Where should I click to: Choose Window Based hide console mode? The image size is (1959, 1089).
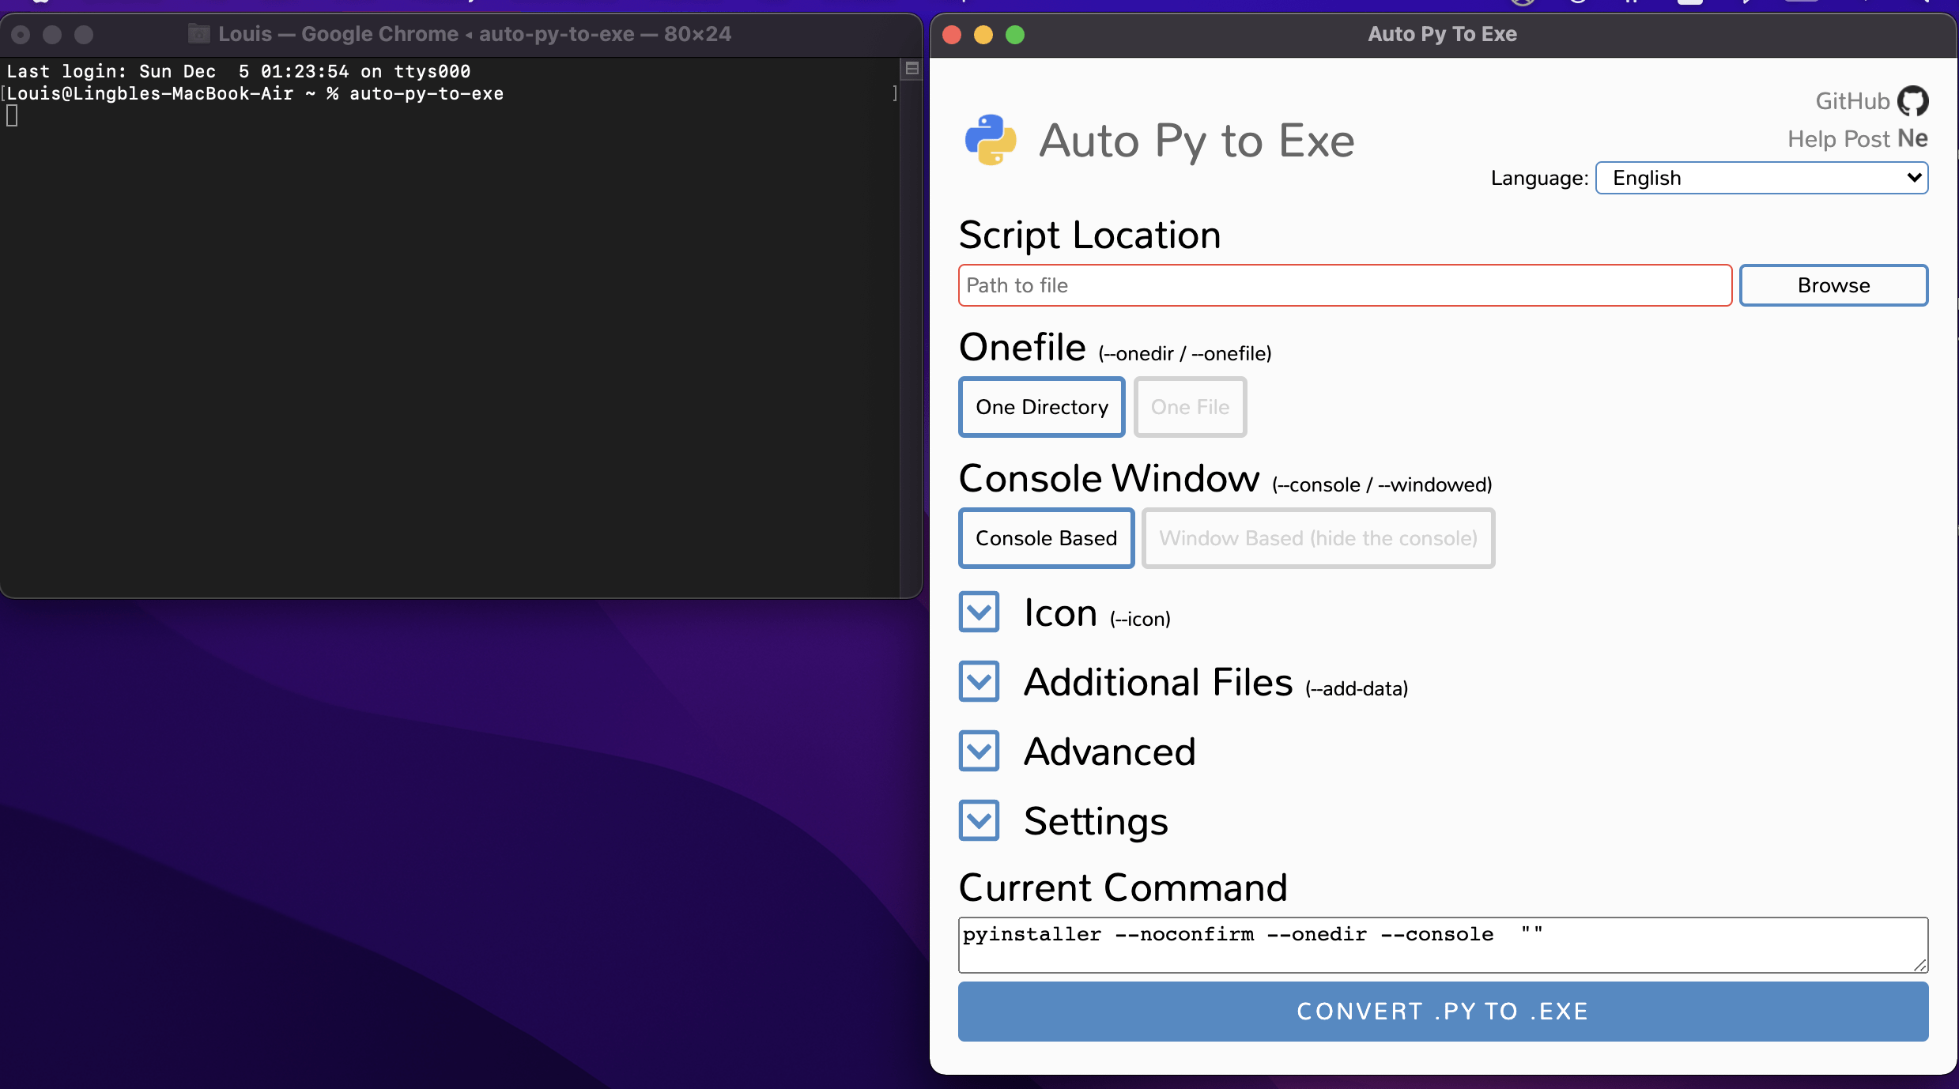pyautogui.click(x=1318, y=538)
